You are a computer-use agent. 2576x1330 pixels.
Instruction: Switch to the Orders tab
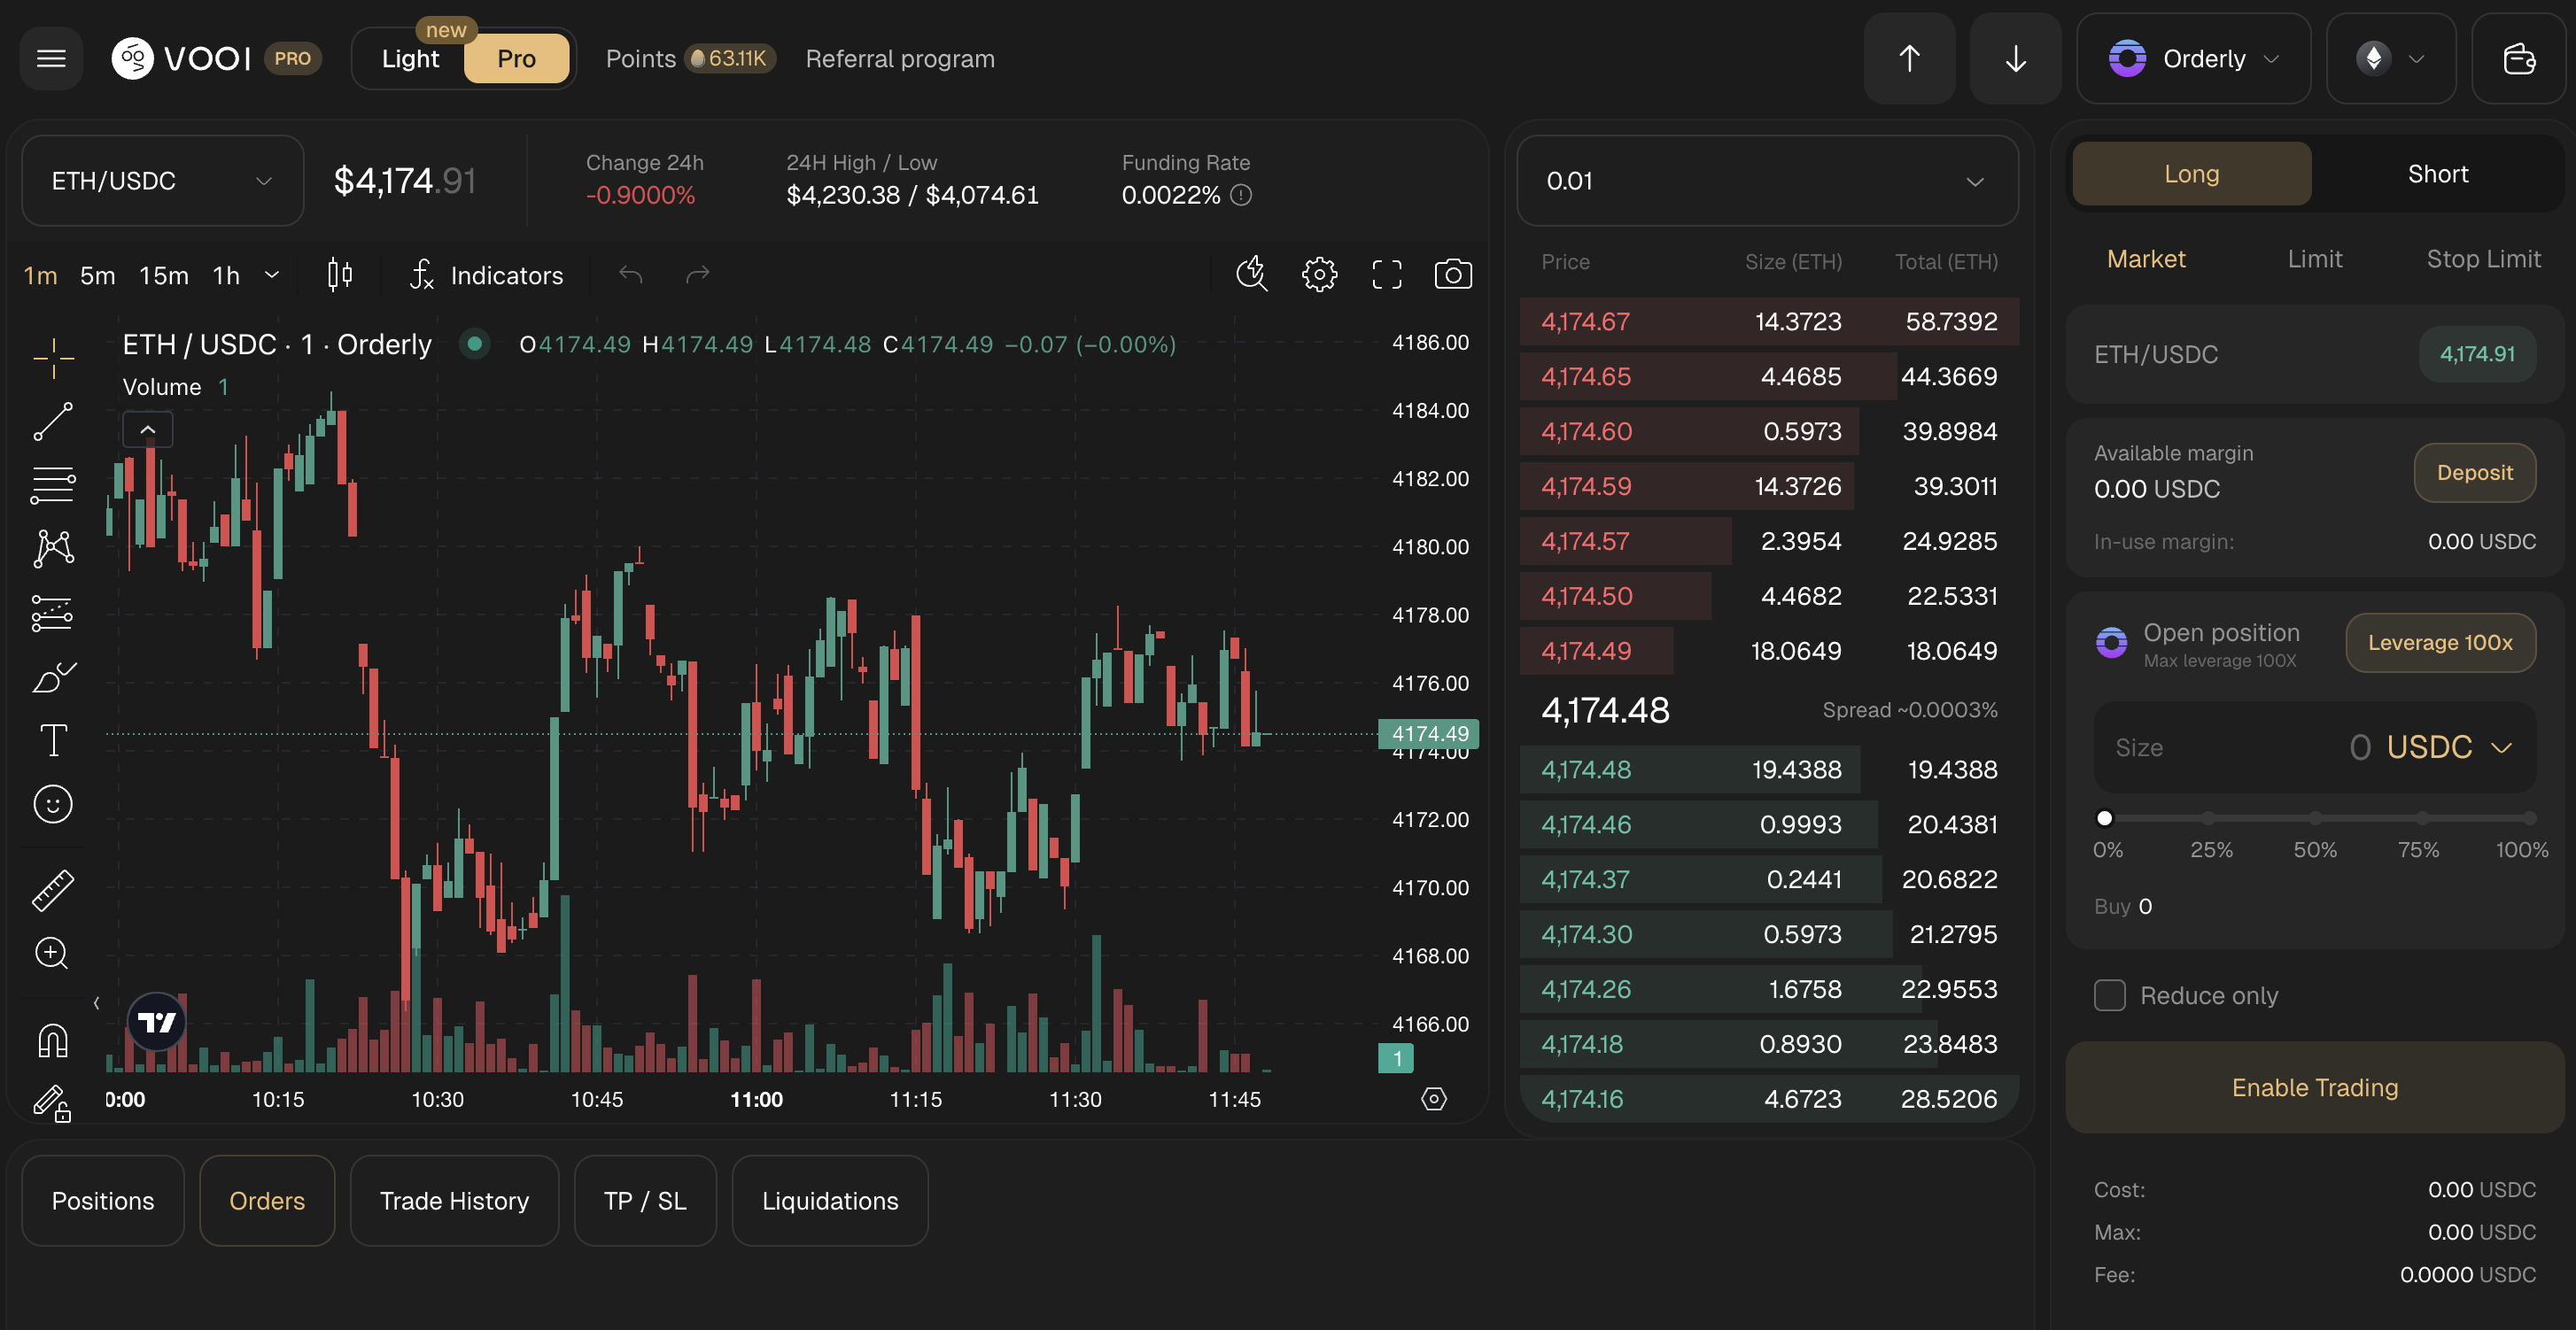click(x=267, y=1201)
